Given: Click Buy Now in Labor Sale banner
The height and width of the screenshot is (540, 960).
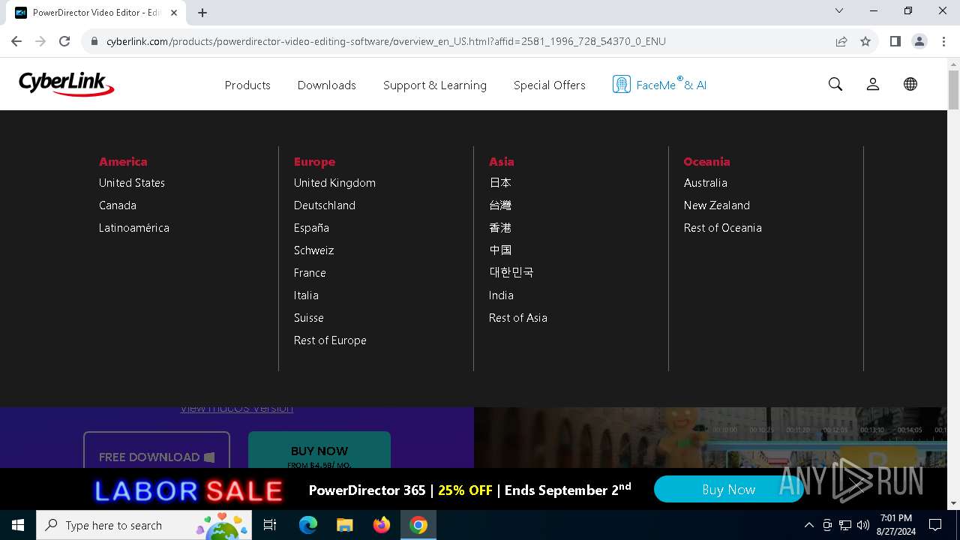Looking at the screenshot, I should tap(728, 490).
